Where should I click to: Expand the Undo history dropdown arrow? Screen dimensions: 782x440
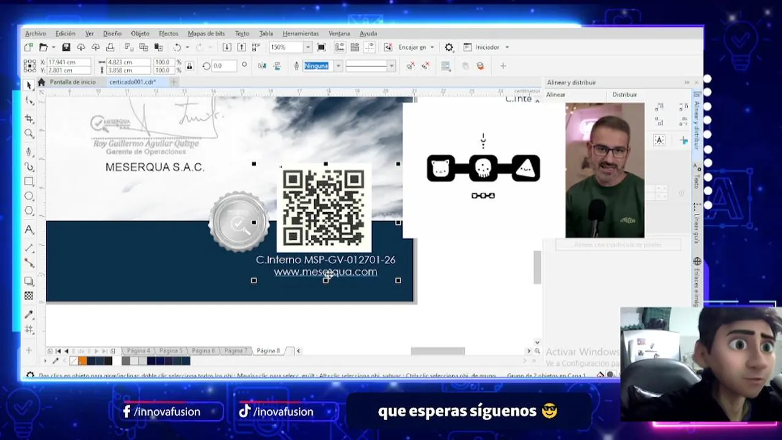click(186, 47)
